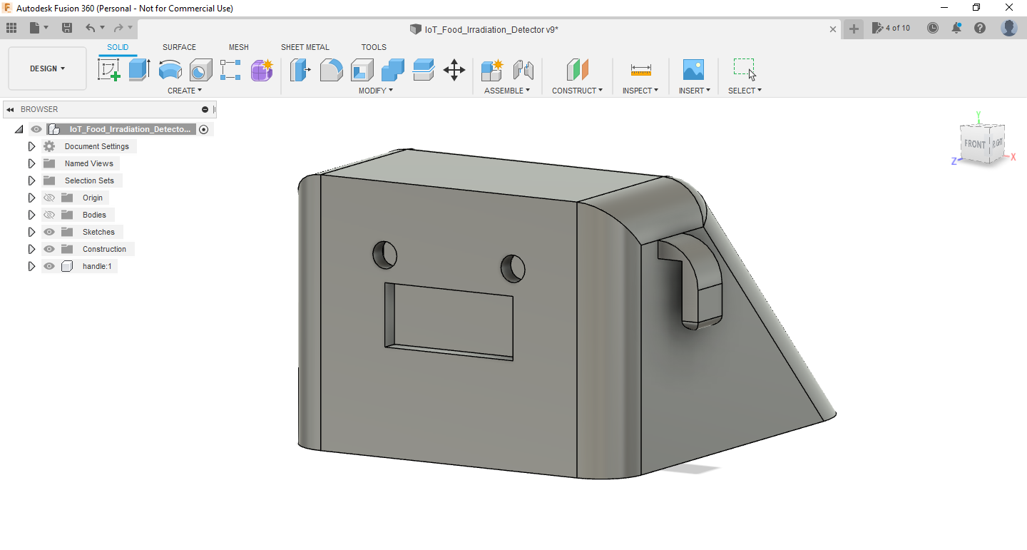Click the Construct plane icon
This screenshot has height=550, width=1027.
[x=578, y=69]
